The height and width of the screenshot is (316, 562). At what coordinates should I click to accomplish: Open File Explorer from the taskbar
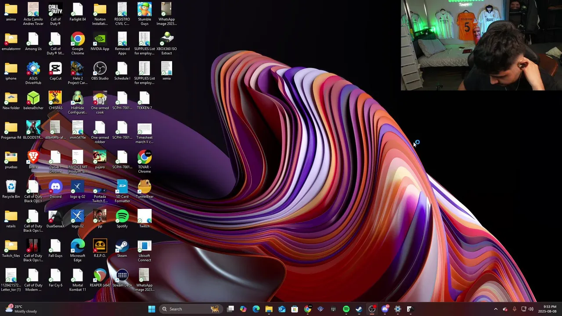(269, 309)
